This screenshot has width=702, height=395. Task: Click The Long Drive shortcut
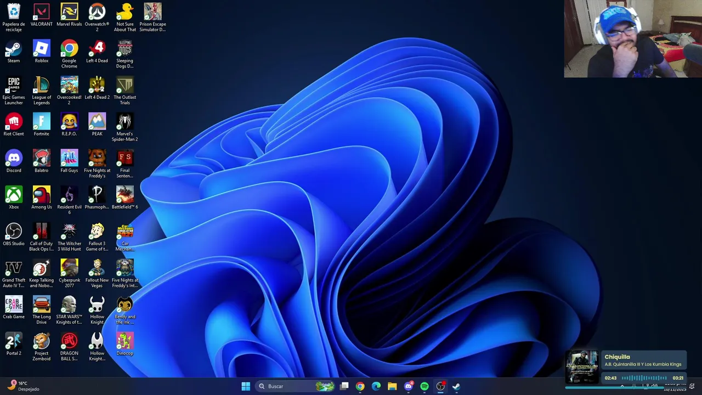42,310
